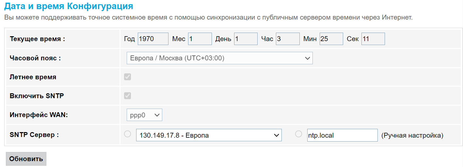Click the Летнее время label
463x167 pixels.
[x=33, y=77]
